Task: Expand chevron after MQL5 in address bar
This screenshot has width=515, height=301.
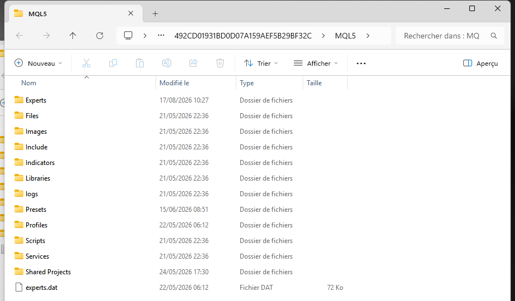Action: tap(368, 36)
